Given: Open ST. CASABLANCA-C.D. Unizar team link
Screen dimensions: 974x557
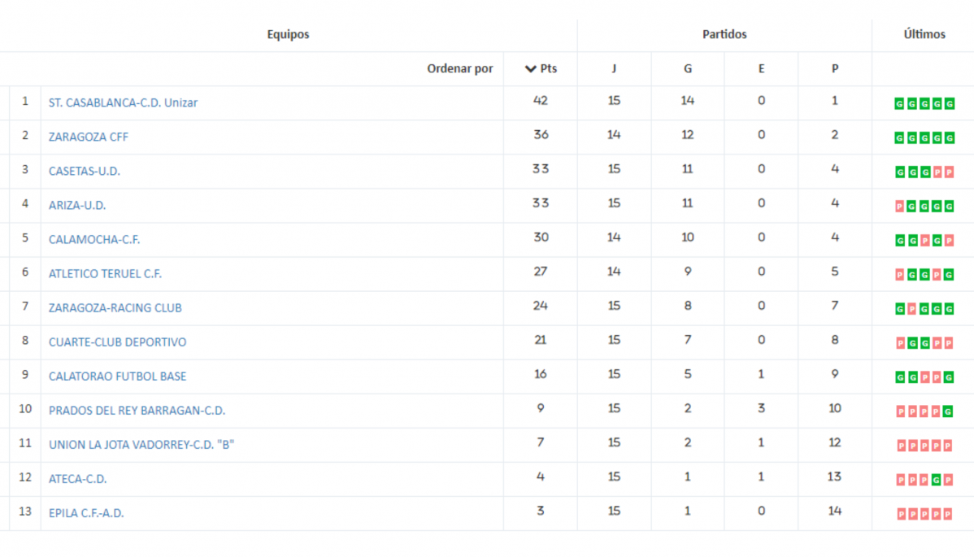Looking at the screenshot, I should pos(123,102).
